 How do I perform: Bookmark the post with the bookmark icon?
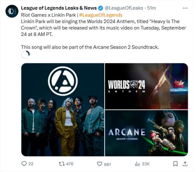pos(175,164)
